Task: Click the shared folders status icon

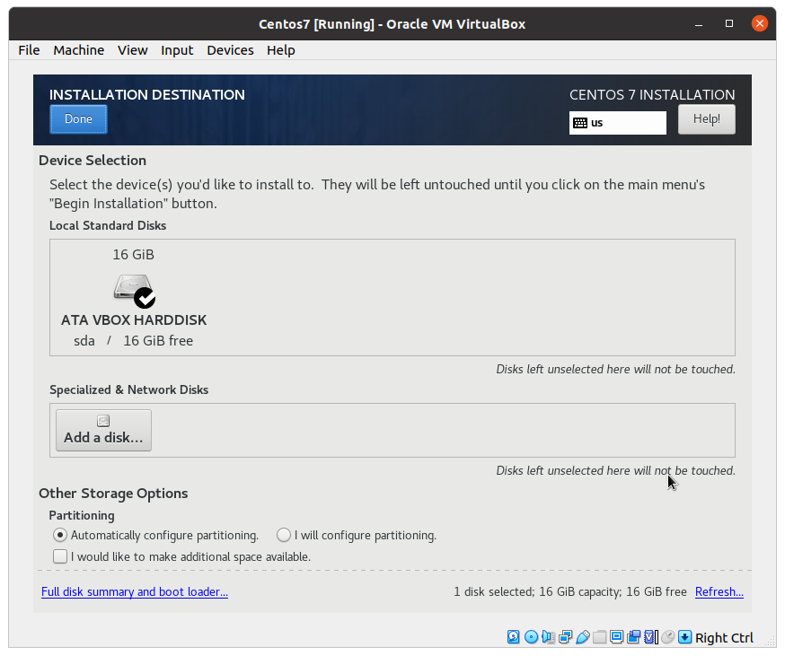Action: 599,636
